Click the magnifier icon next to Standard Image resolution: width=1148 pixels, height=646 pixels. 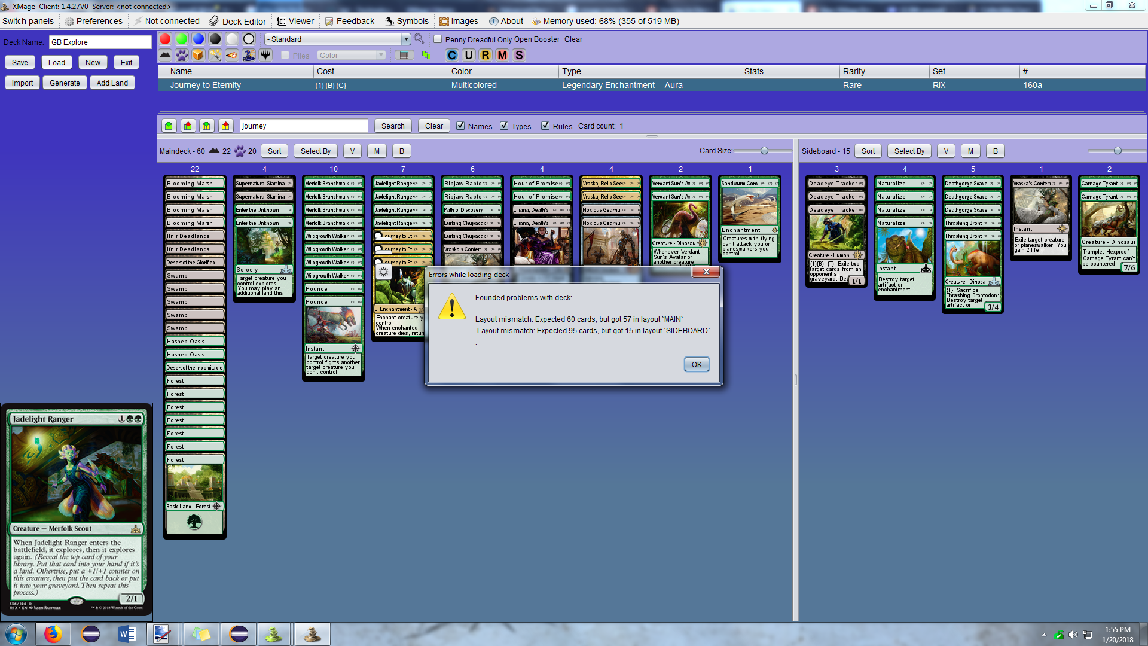(x=419, y=39)
